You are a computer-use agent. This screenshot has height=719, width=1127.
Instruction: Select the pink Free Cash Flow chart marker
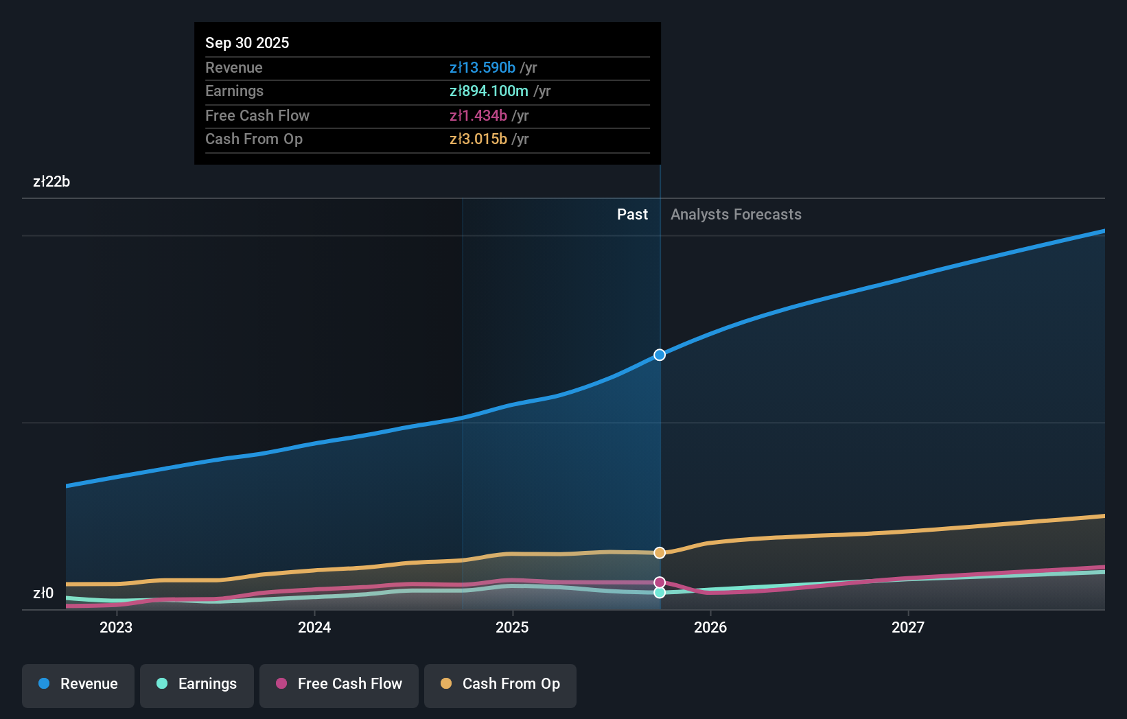(x=659, y=581)
